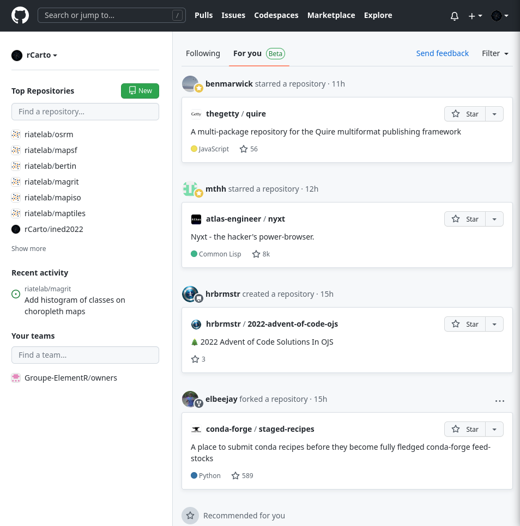The width and height of the screenshot is (520, 526).
Task: Click the Send feedback link
Action: tap(442, 53)
